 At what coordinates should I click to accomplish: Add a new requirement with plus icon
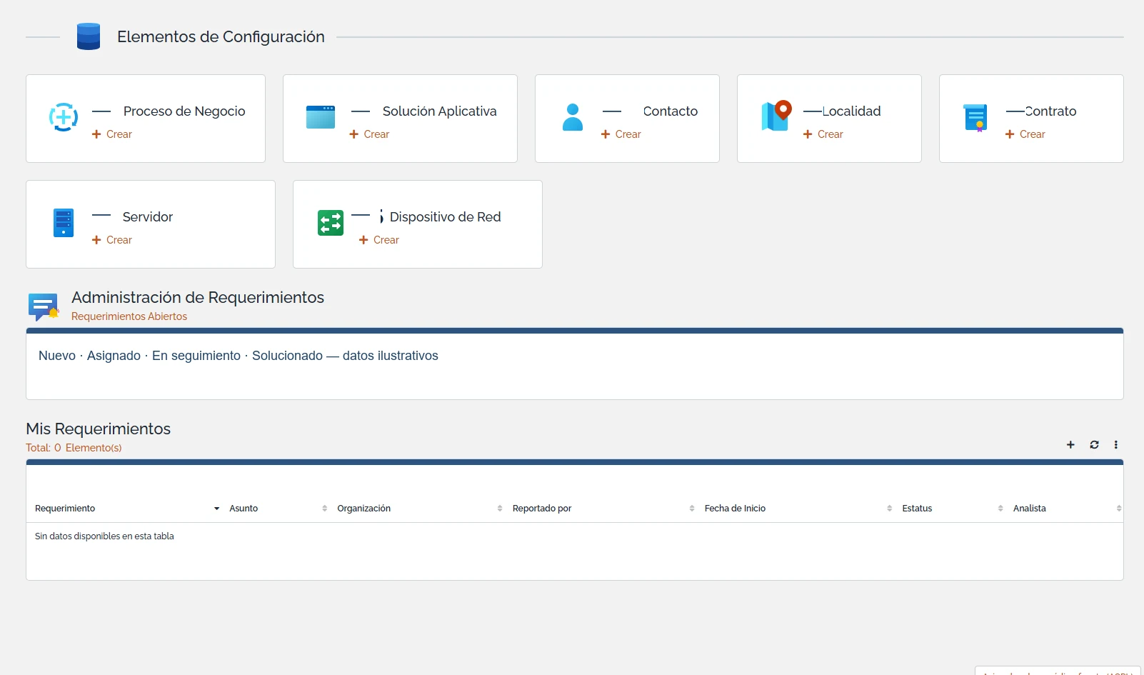[1070, 445]
